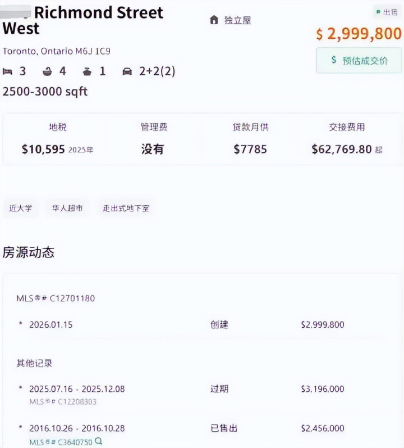
Task: Click the 管理费 没有 cell
Action: [x=153, y=139]
